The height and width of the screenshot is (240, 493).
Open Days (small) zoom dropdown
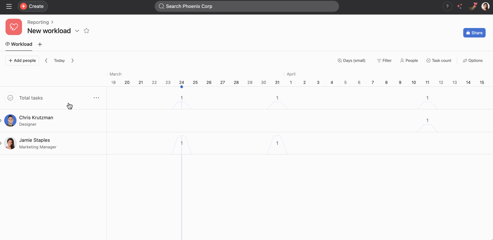(352, 61)
